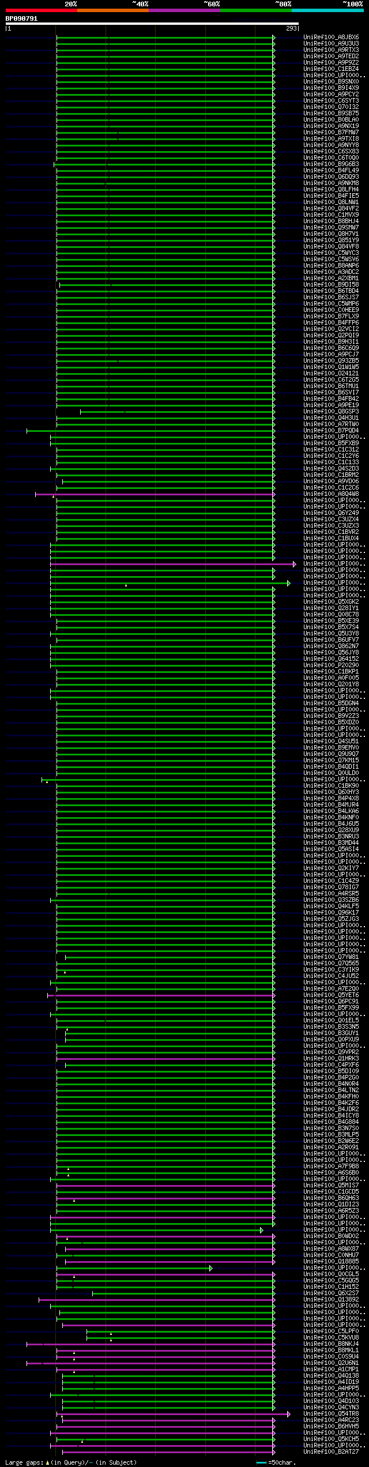
Task: Select hit UniRef100_Q70I32
Action: pos(331,107)
